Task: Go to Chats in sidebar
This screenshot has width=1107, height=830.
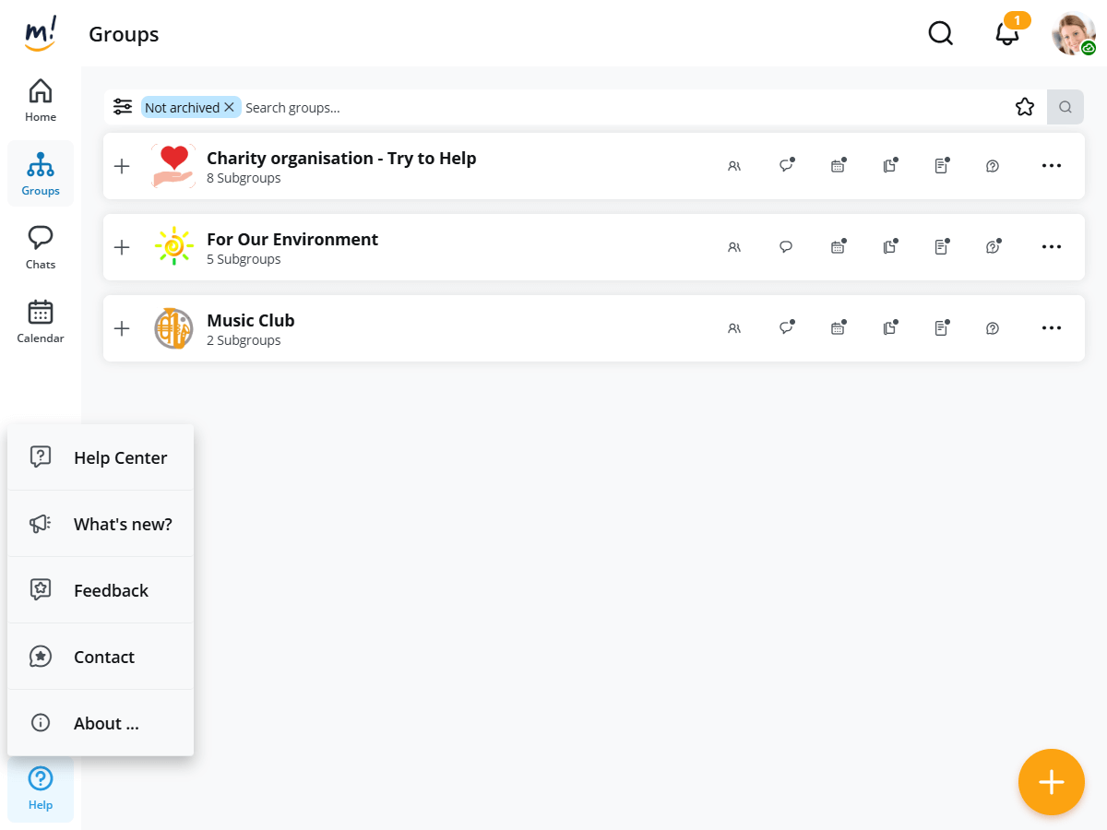Action: (41, 247)
